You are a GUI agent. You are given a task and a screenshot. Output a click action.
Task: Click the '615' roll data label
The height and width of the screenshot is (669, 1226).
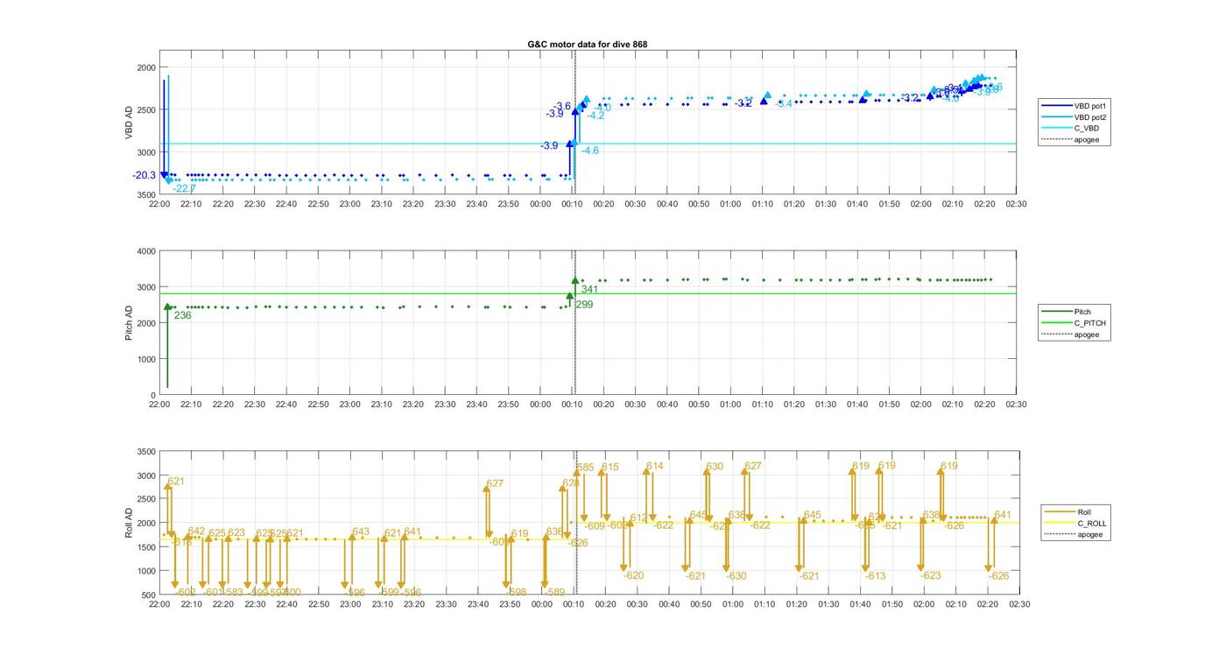coord(610,467)
